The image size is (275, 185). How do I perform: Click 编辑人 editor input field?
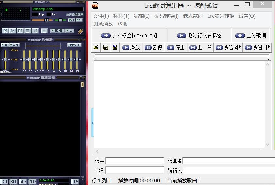click(229, 170)
